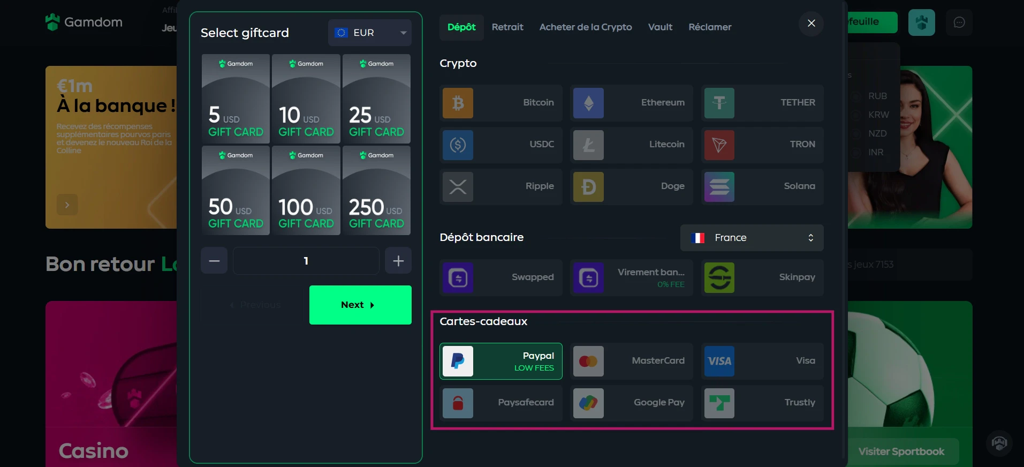This screenshot has height=467, width=1024.
Task: Click the gift card quantity field
Action: 306,261
